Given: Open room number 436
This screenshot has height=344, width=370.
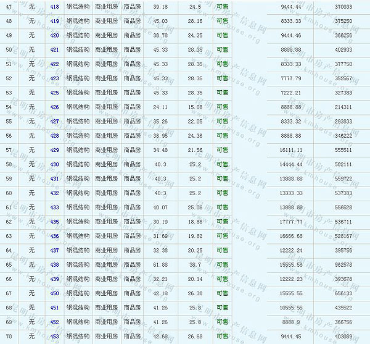Looking at the screenshot, I should pos(55,236).
